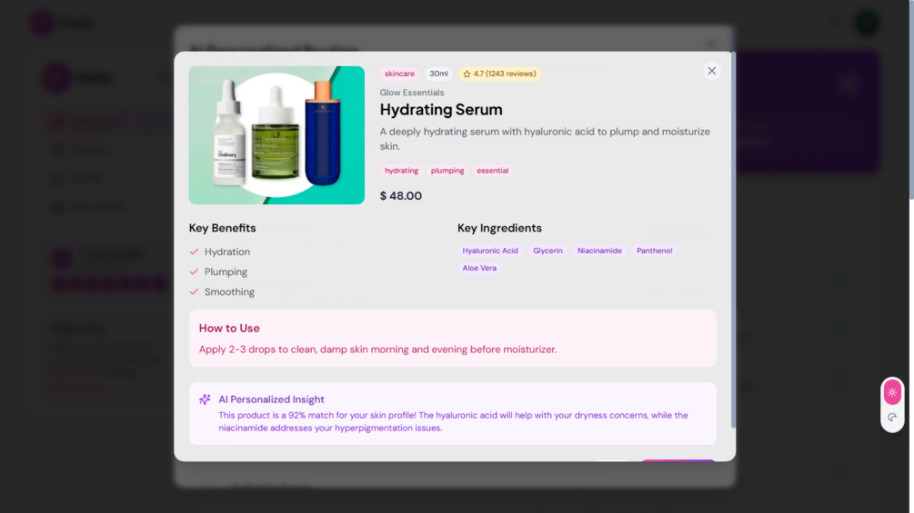The image size is (914, 513).
Task: Select the hydrating tag
Action: (x=401, y=171)
